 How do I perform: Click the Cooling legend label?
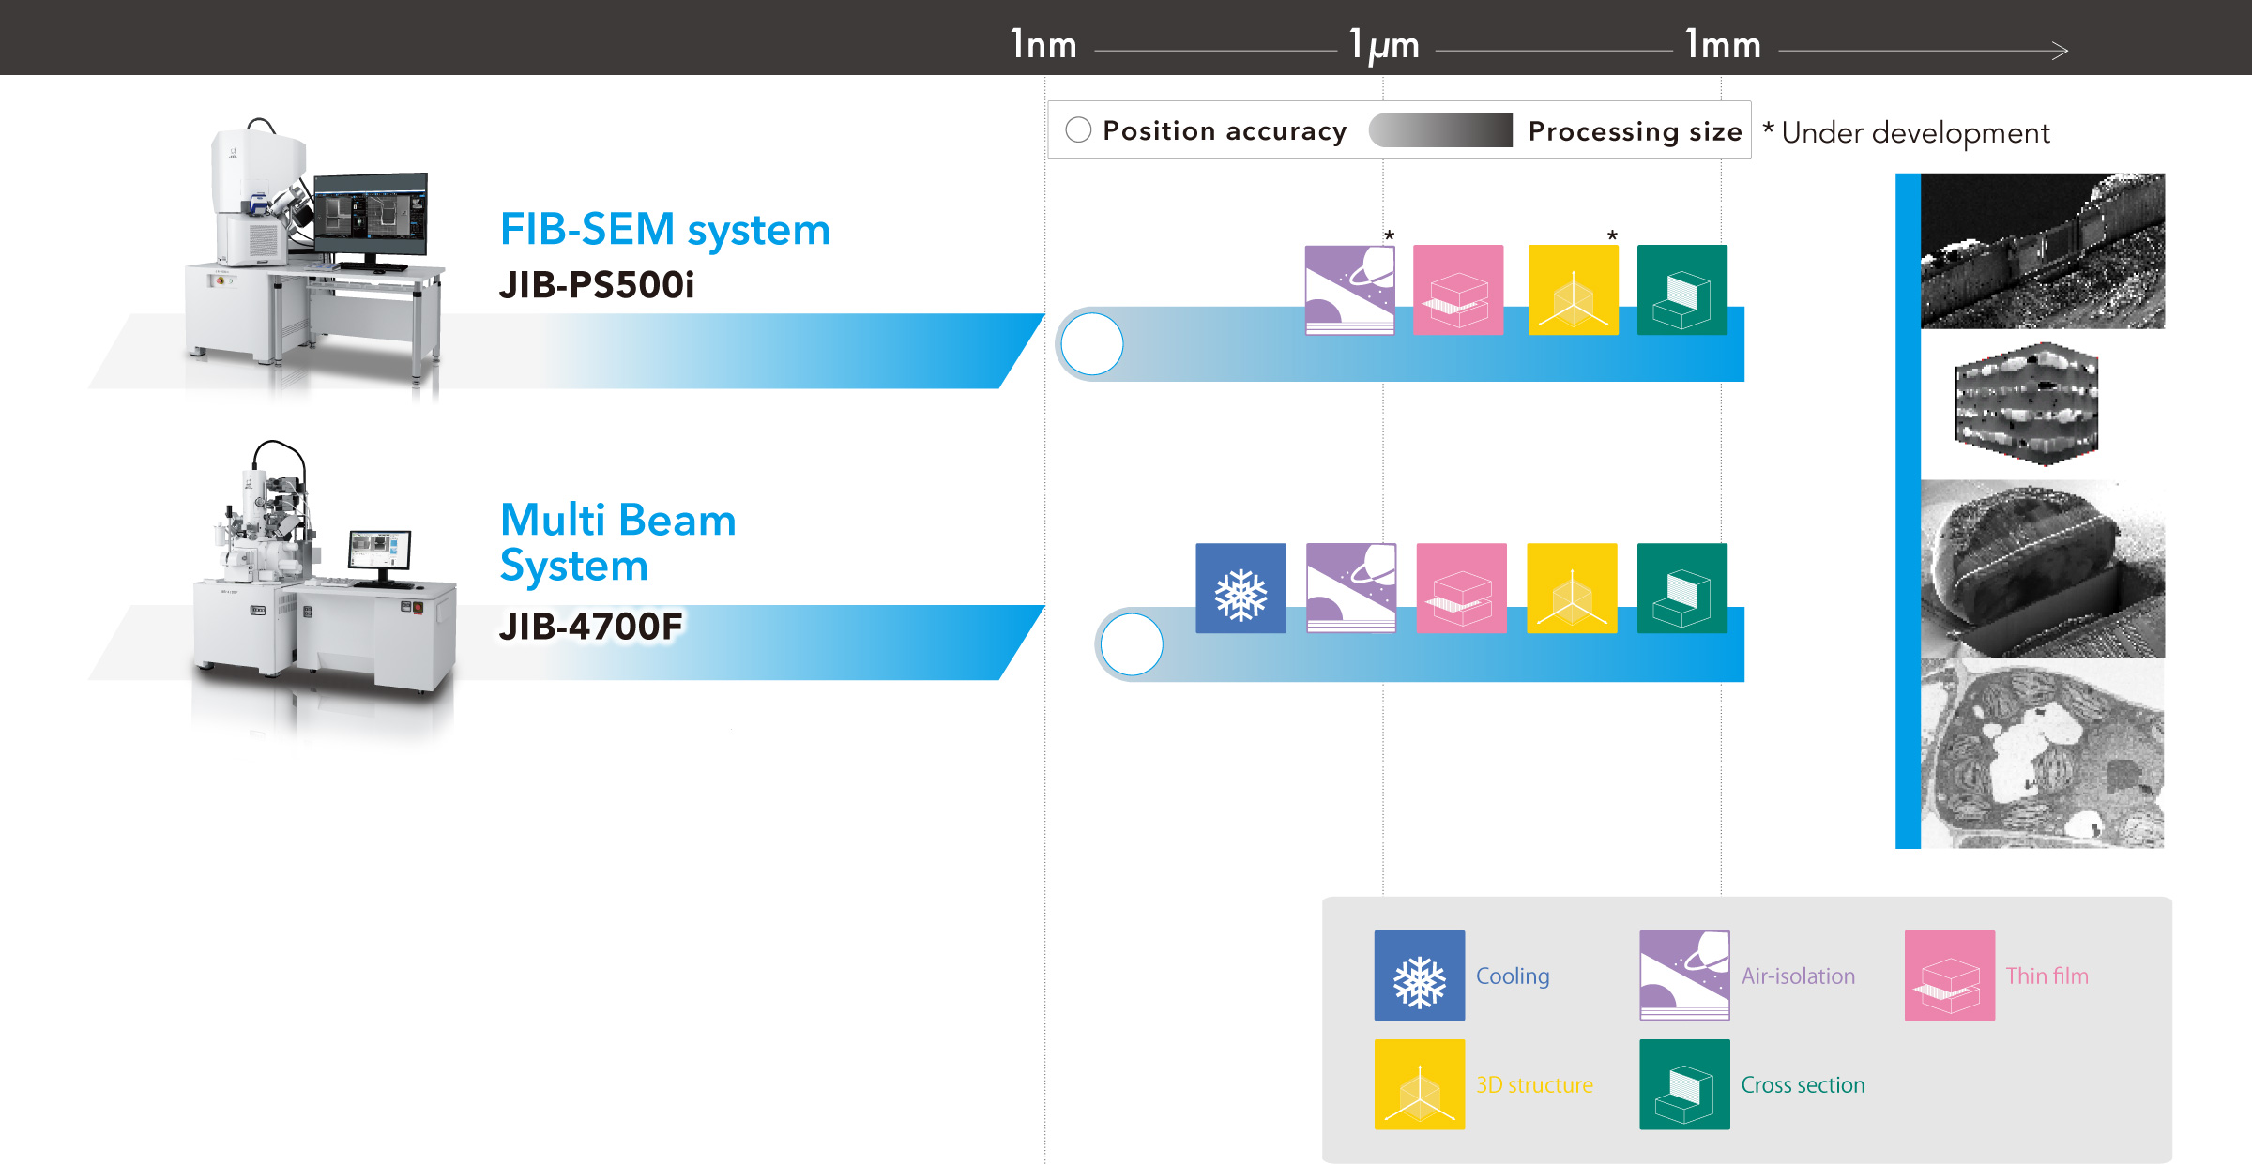pyautogui.click(x=1513, y=976)
